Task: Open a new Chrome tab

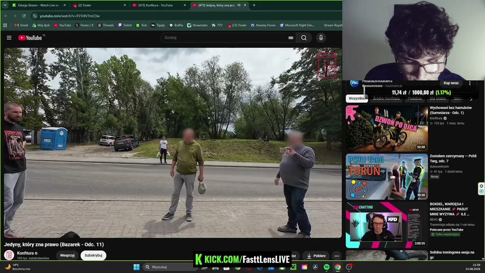Action: 254,5
